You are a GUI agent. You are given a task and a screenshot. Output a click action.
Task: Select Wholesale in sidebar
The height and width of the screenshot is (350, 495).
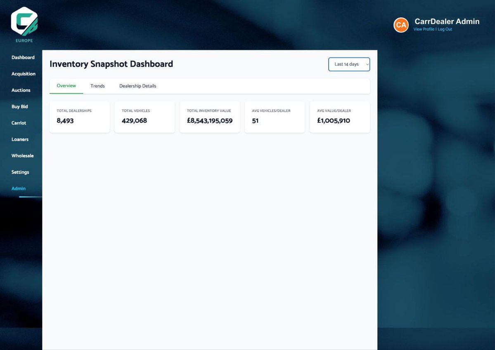click(x=22, y=156)
